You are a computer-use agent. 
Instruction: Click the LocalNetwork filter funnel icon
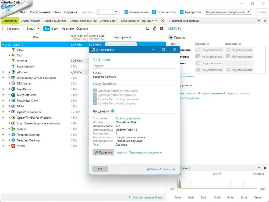pyautogui.click(x=13, y=66)
